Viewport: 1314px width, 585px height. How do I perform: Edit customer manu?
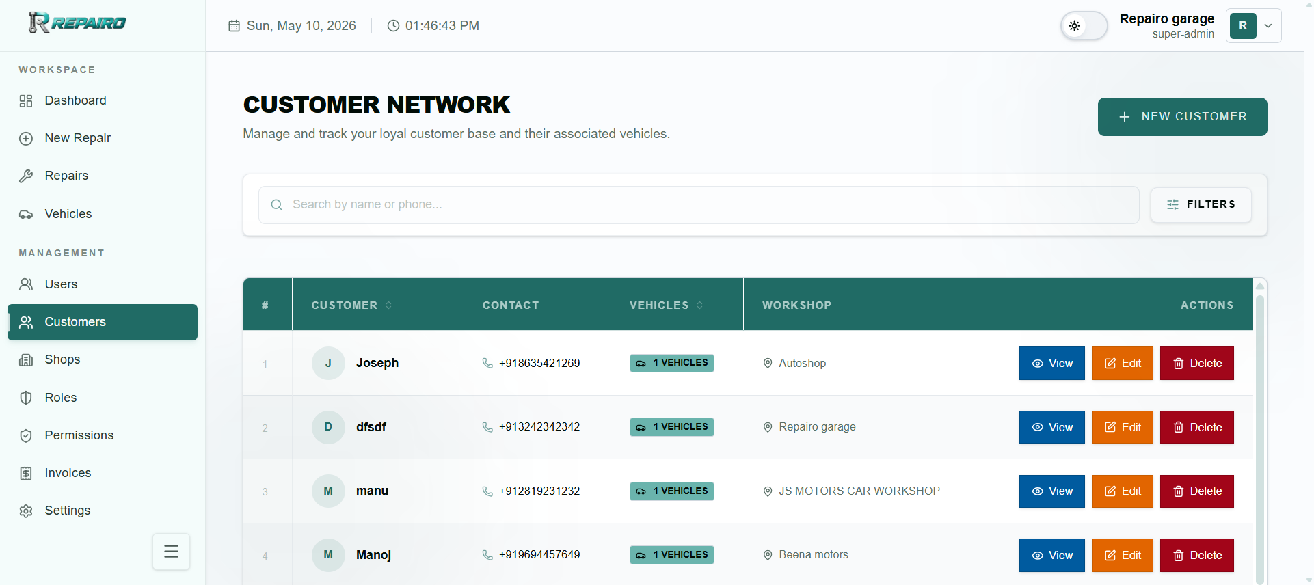click(1123, 491)
